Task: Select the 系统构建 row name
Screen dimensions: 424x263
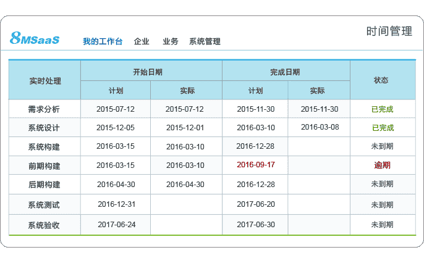Action: [44, 147]
